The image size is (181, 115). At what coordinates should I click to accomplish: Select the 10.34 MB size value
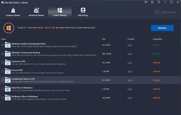point(106,80)
